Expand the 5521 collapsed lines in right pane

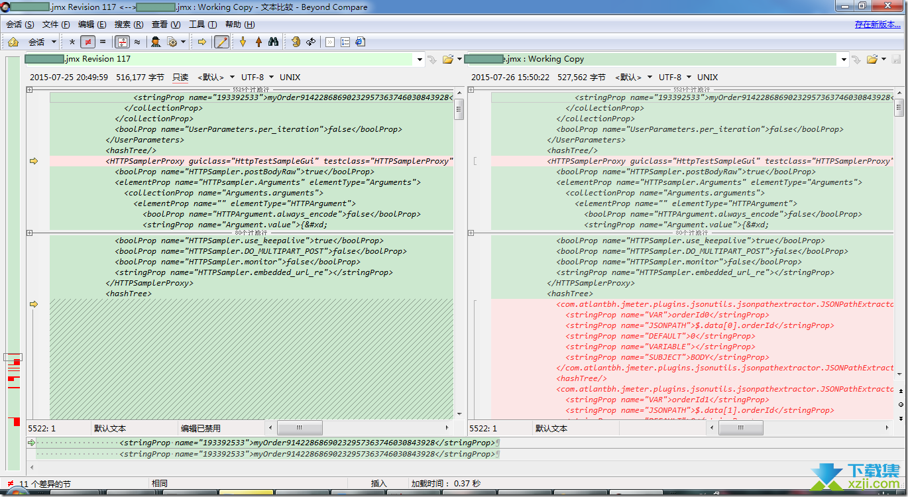pyautogui.click(x=471, y=89)
